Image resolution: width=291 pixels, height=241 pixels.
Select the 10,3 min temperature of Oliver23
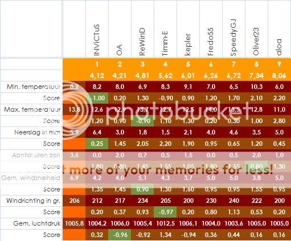[x=256, y=87]
